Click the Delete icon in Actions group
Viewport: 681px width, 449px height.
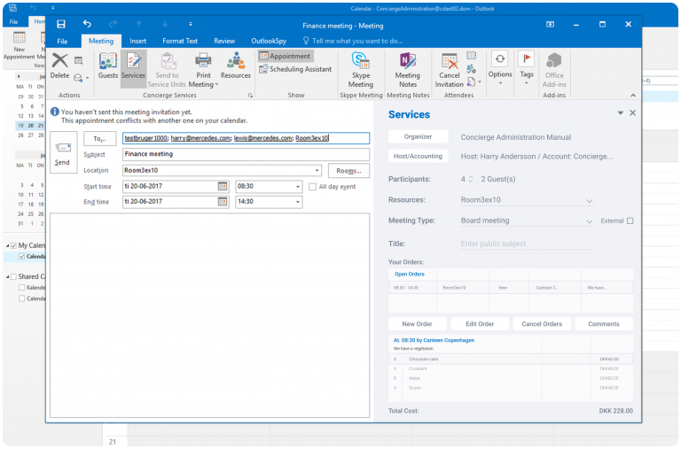point(59,62)
